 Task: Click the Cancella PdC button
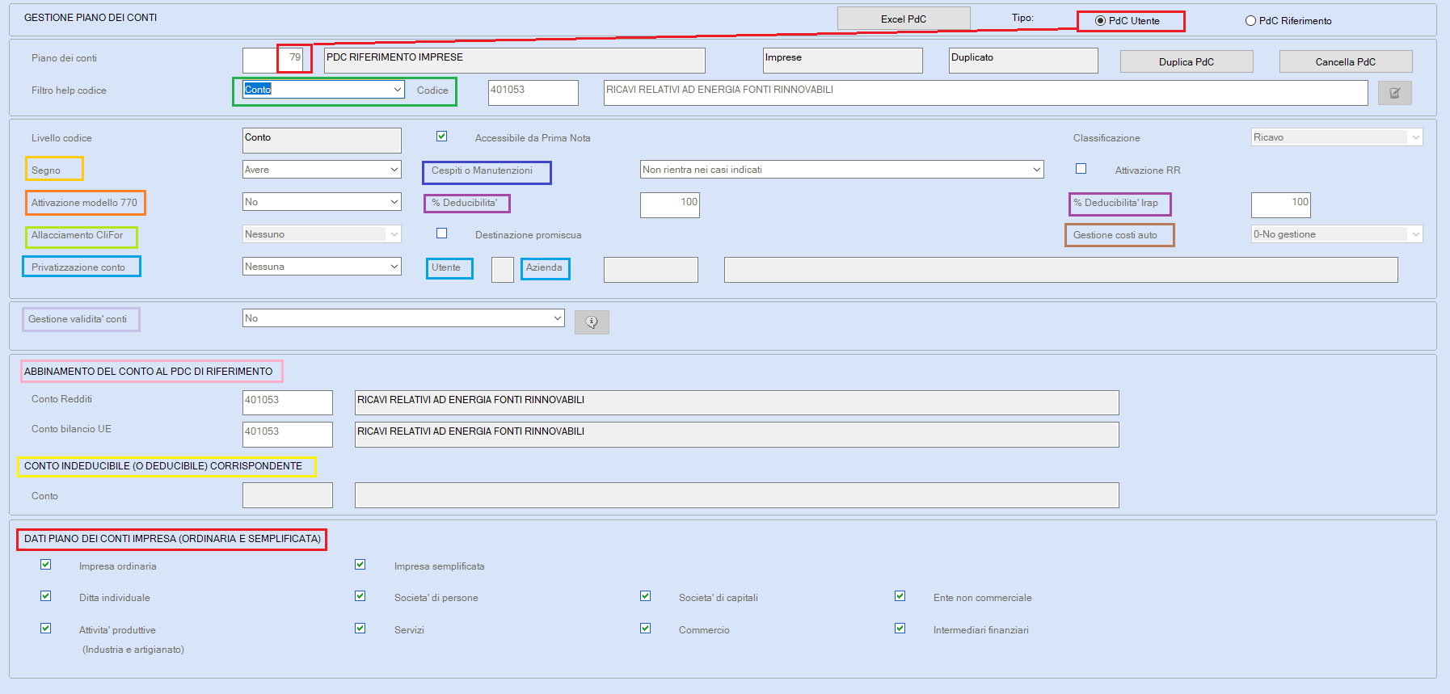[1346, 61]
